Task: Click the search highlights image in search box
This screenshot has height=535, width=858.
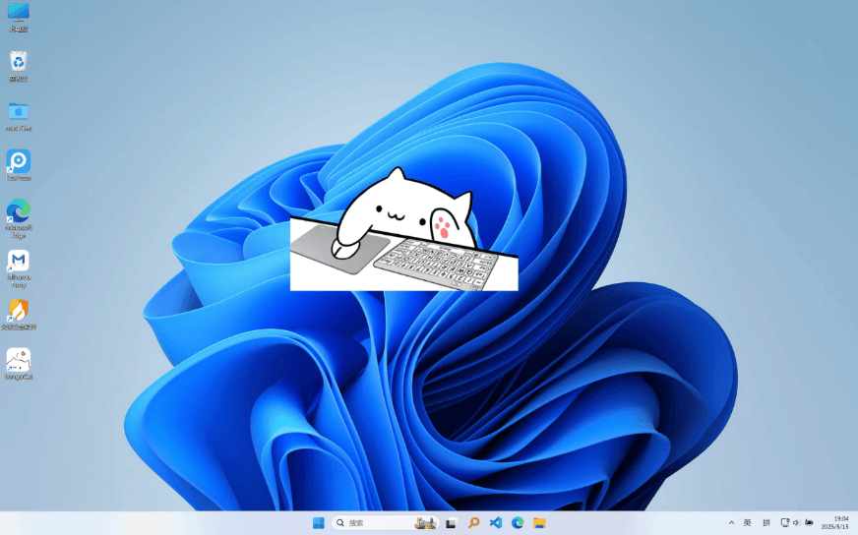Action: [425, 523]
